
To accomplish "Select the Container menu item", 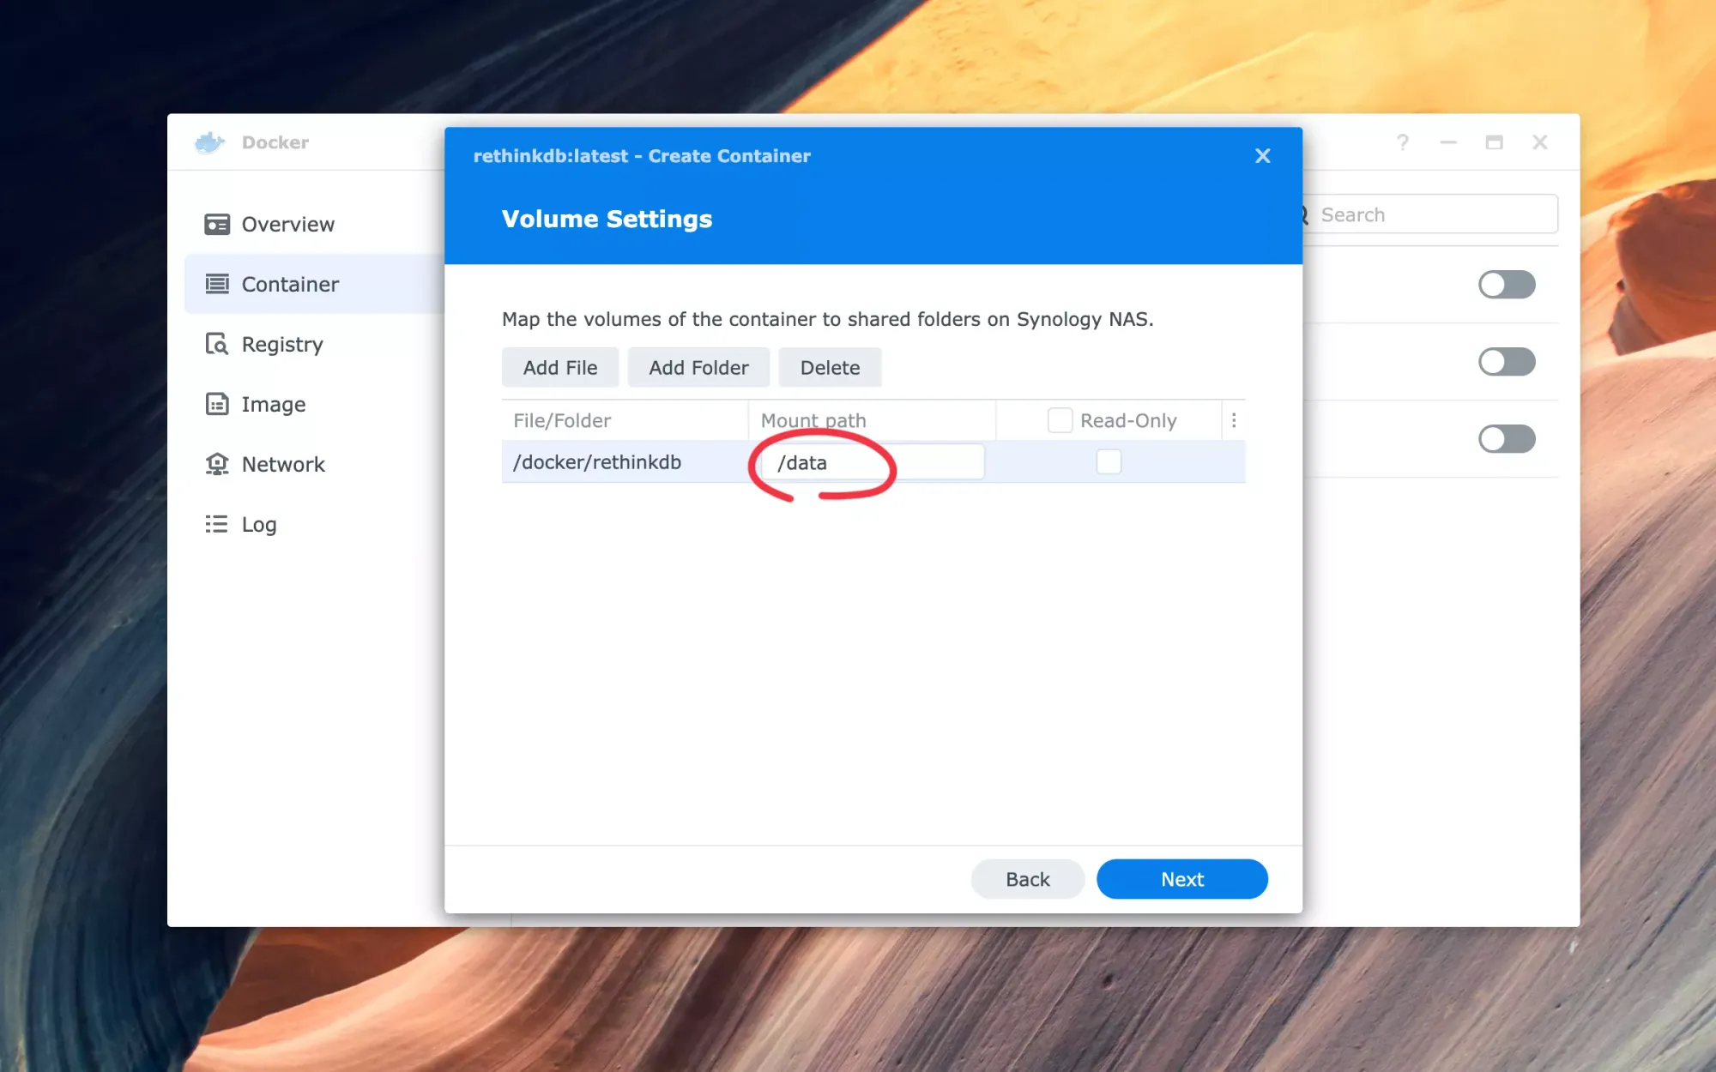I will (290, 284).
